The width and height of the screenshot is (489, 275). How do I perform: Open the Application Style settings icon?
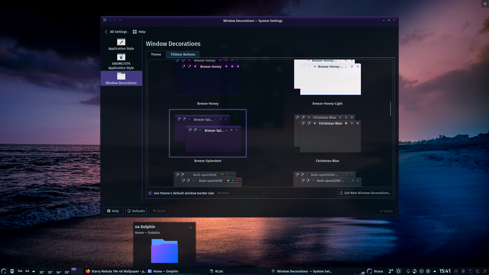pyautogui.click(x=121, y=44)
